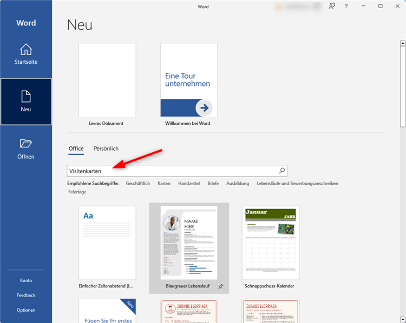Image resolution: width=406 pixels, height=323 pixels.
Task: Open the feedback person icon in title bar
Action: (x=332, y=6)
